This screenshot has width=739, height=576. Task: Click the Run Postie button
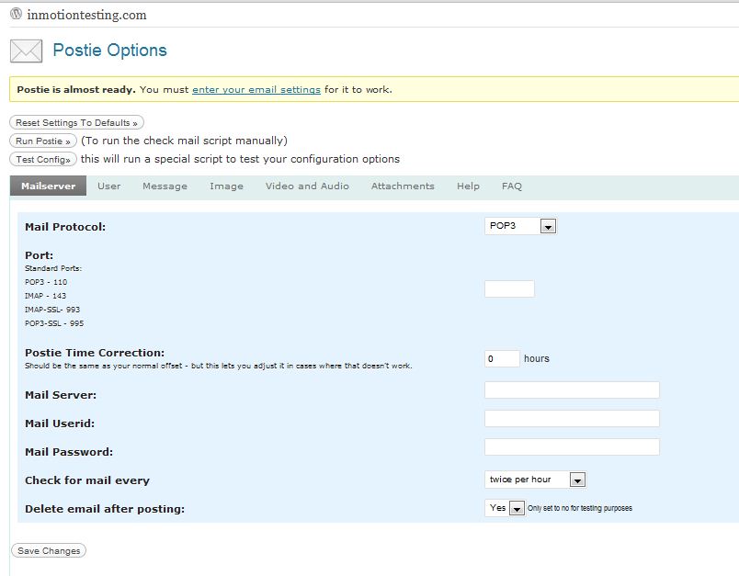[x=43, y=141]
